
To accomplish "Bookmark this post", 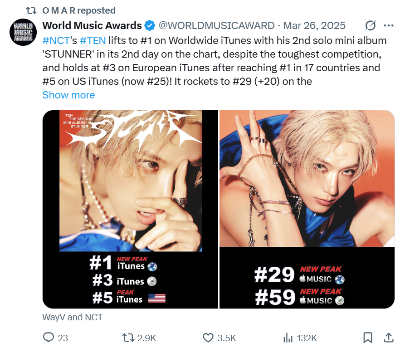I will (368, 338).
